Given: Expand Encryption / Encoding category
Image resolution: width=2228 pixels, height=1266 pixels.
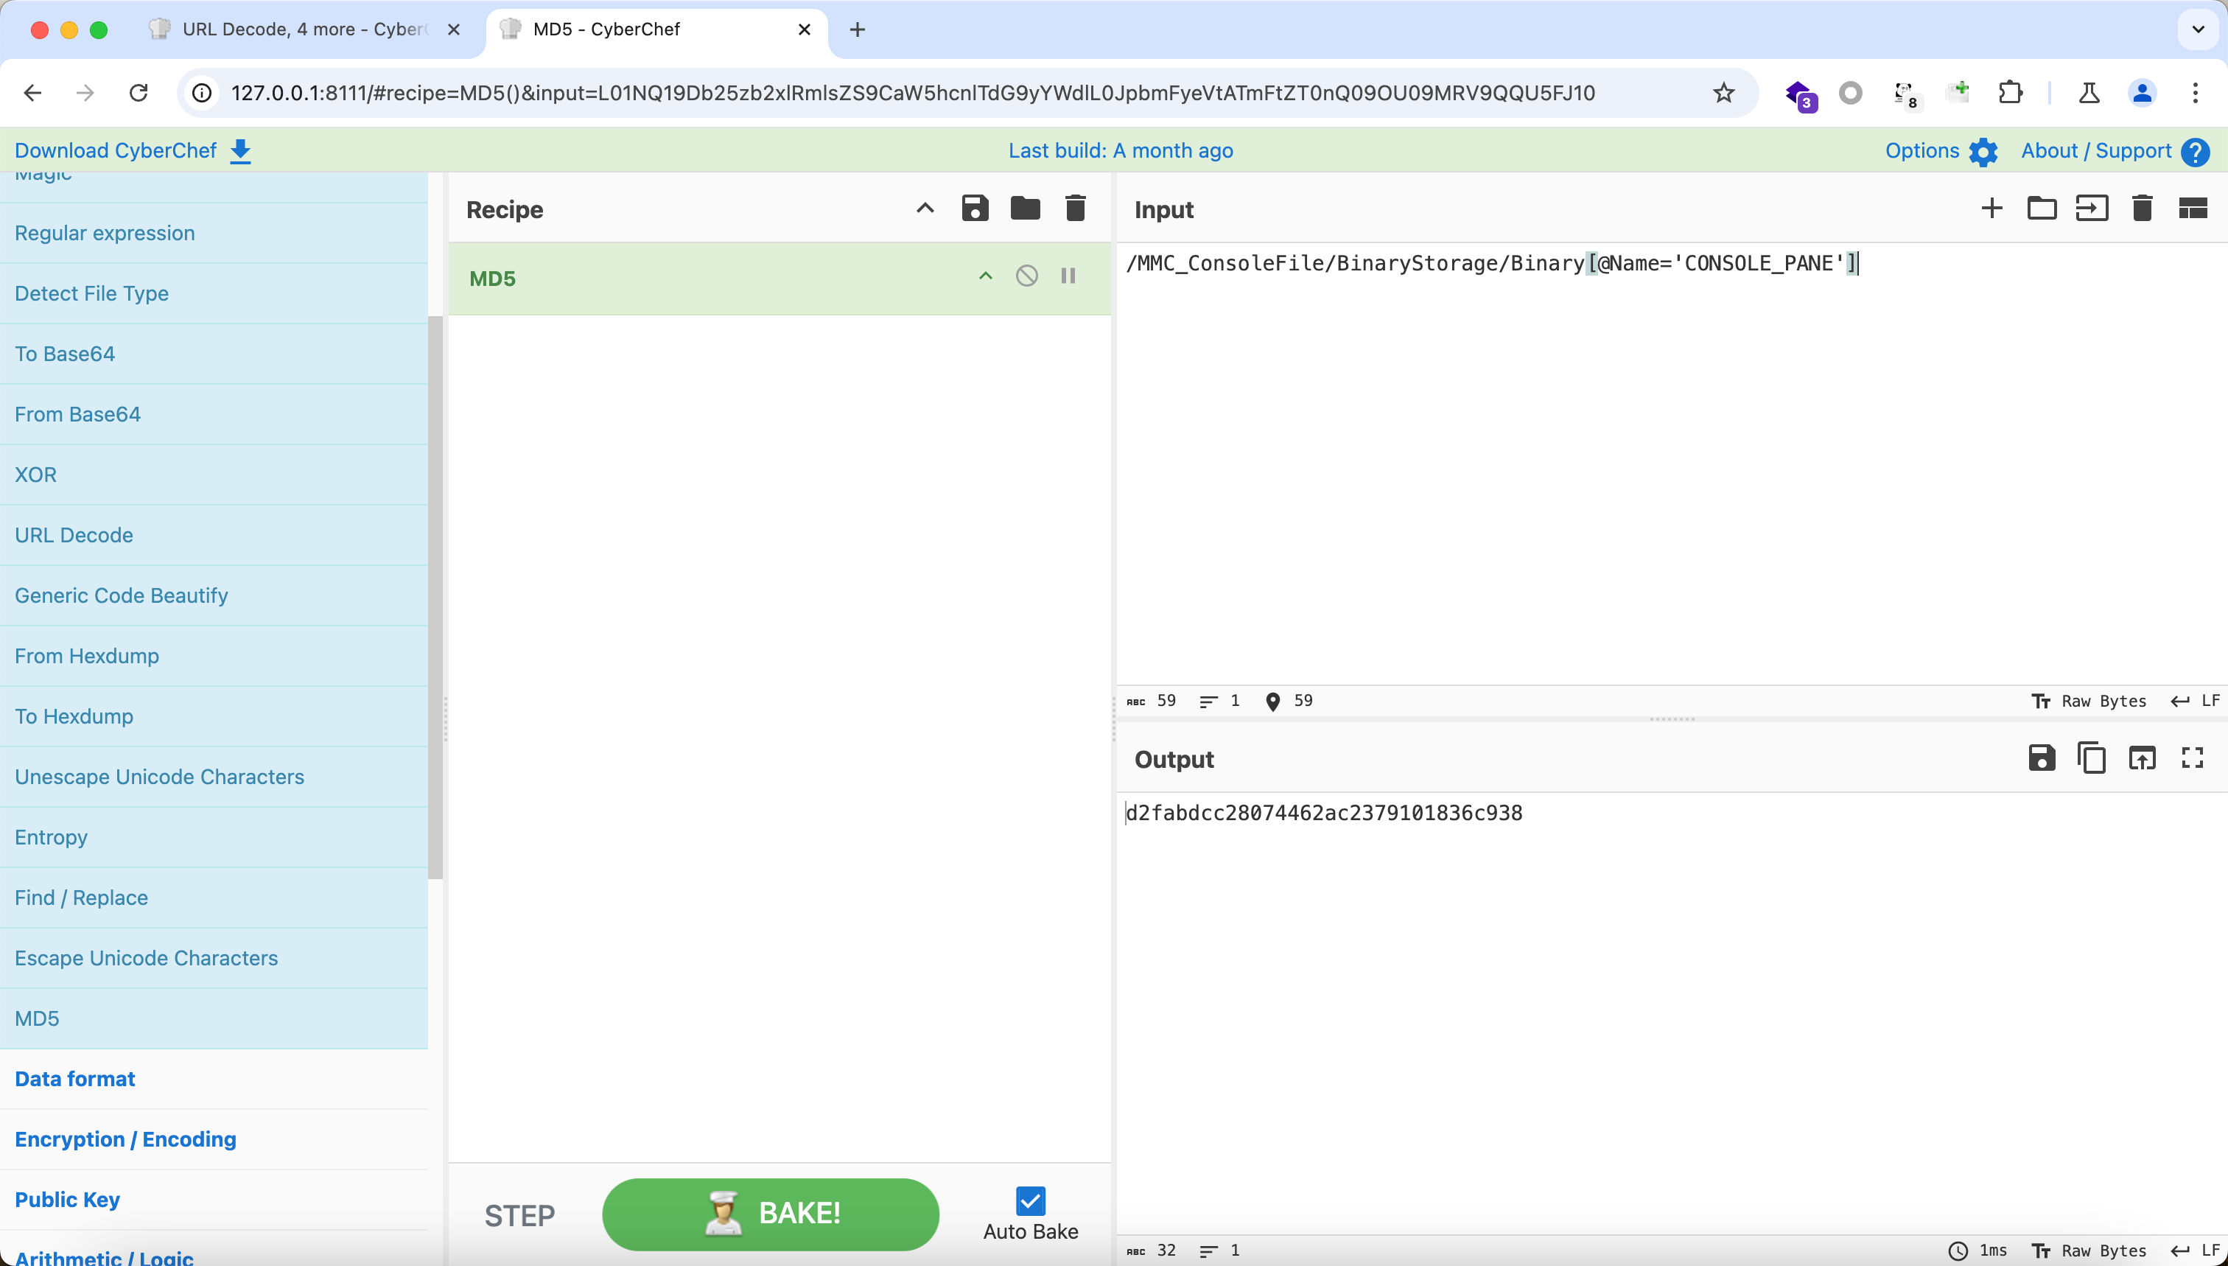Looking at the screenshot, I should (125, 1139).
